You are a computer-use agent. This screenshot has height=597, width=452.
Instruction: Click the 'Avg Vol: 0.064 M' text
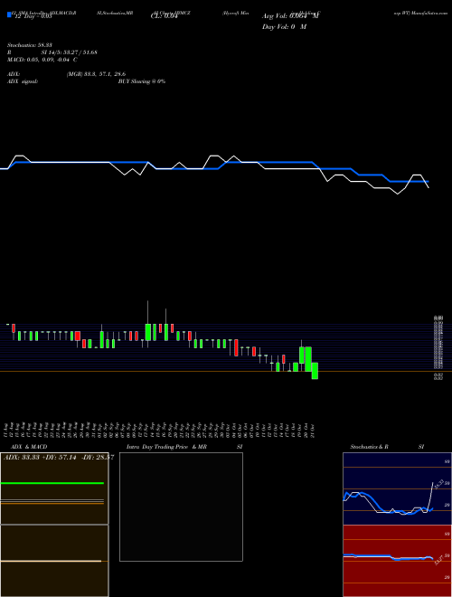(x=291, y=16)
